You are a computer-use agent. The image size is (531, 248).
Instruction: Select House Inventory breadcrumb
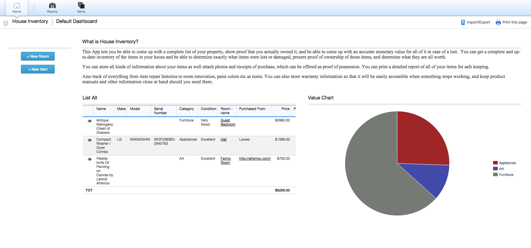(30, 21)
